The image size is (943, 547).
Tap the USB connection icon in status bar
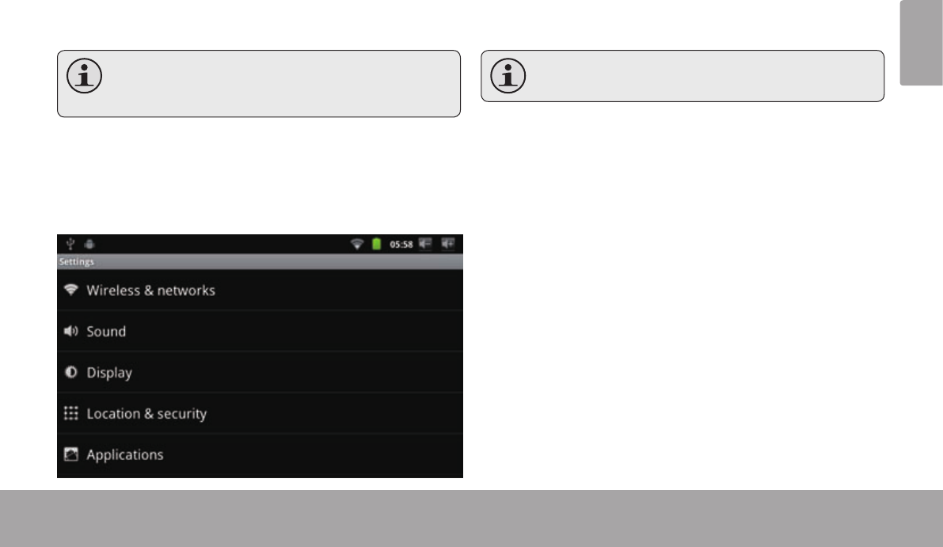click(70, 244)
